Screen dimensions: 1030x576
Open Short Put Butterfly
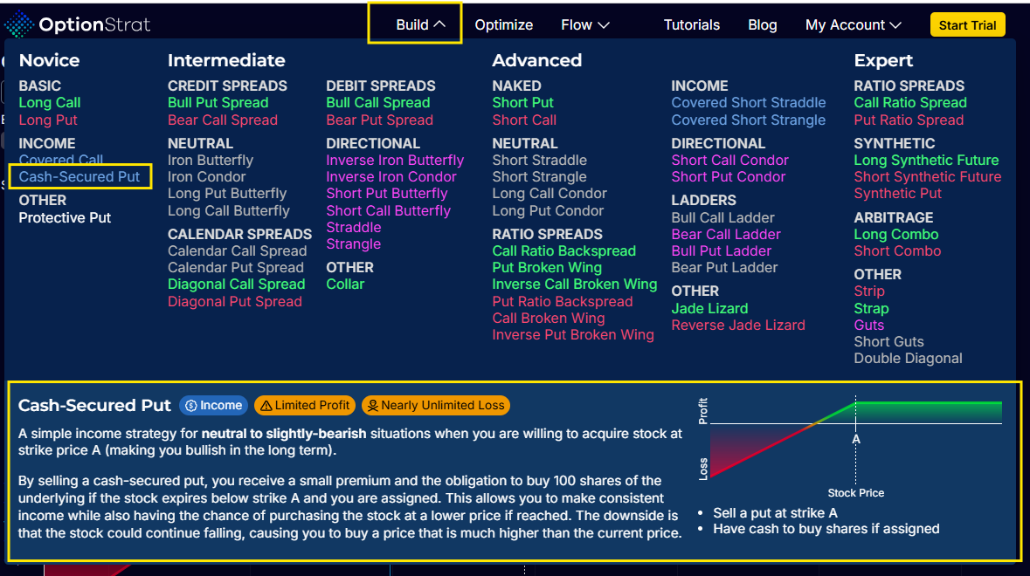(x=387, y=194)
